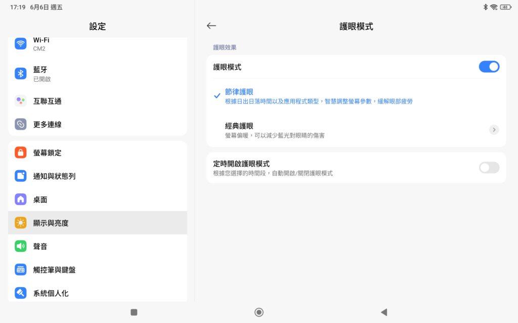Viewport: 518px width, 323px height.
Task: Click the 通知與狀態列 icon
Action: [20, 176]
